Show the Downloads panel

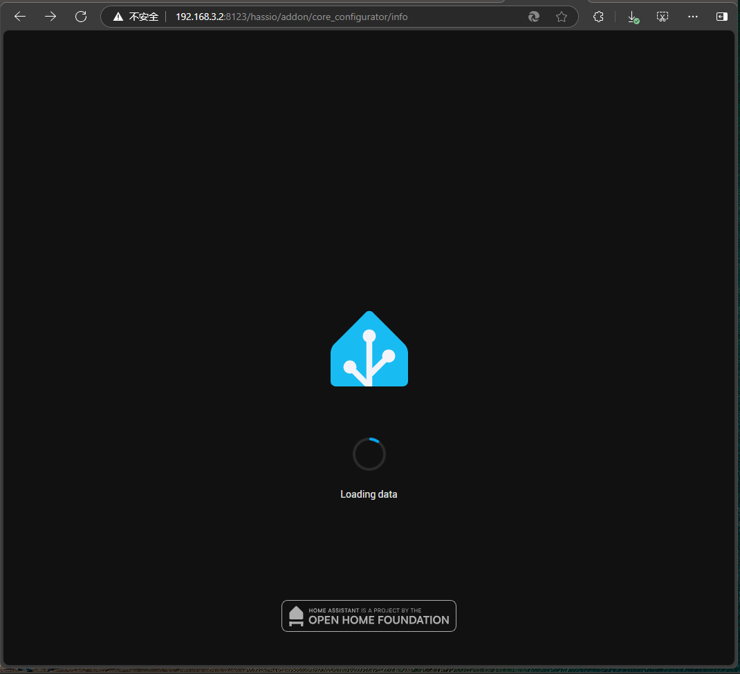coord(633,17)
